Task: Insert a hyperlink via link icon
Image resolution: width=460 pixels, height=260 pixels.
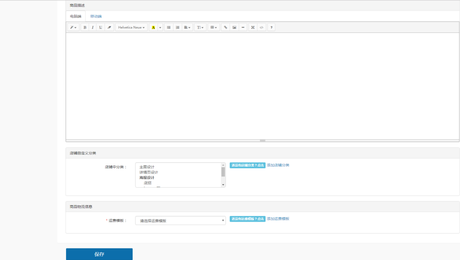Action: (x=225, y=27)
